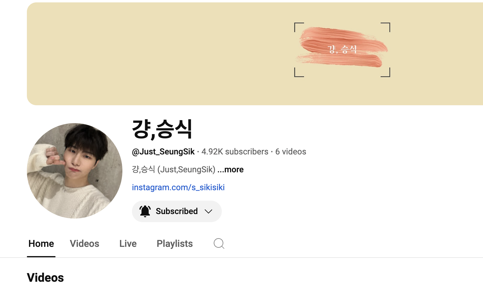Click the Subscribed button
This screenshot has height=288, width=483.
[177, 211]
